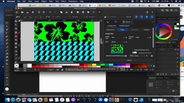Toggle width/height lock icon before H field
Screen dimensions: 184x103
tap(105, 17)
